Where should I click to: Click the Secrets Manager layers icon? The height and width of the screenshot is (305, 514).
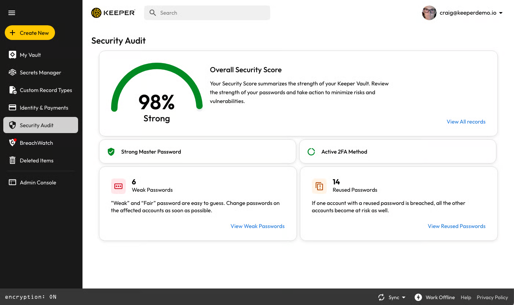(12, 73)
